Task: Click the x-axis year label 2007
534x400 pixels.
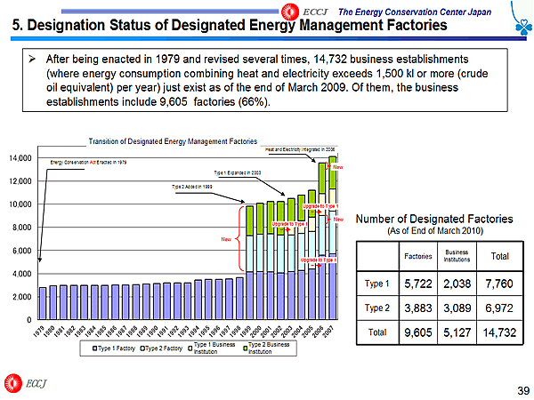Action: 329,331
